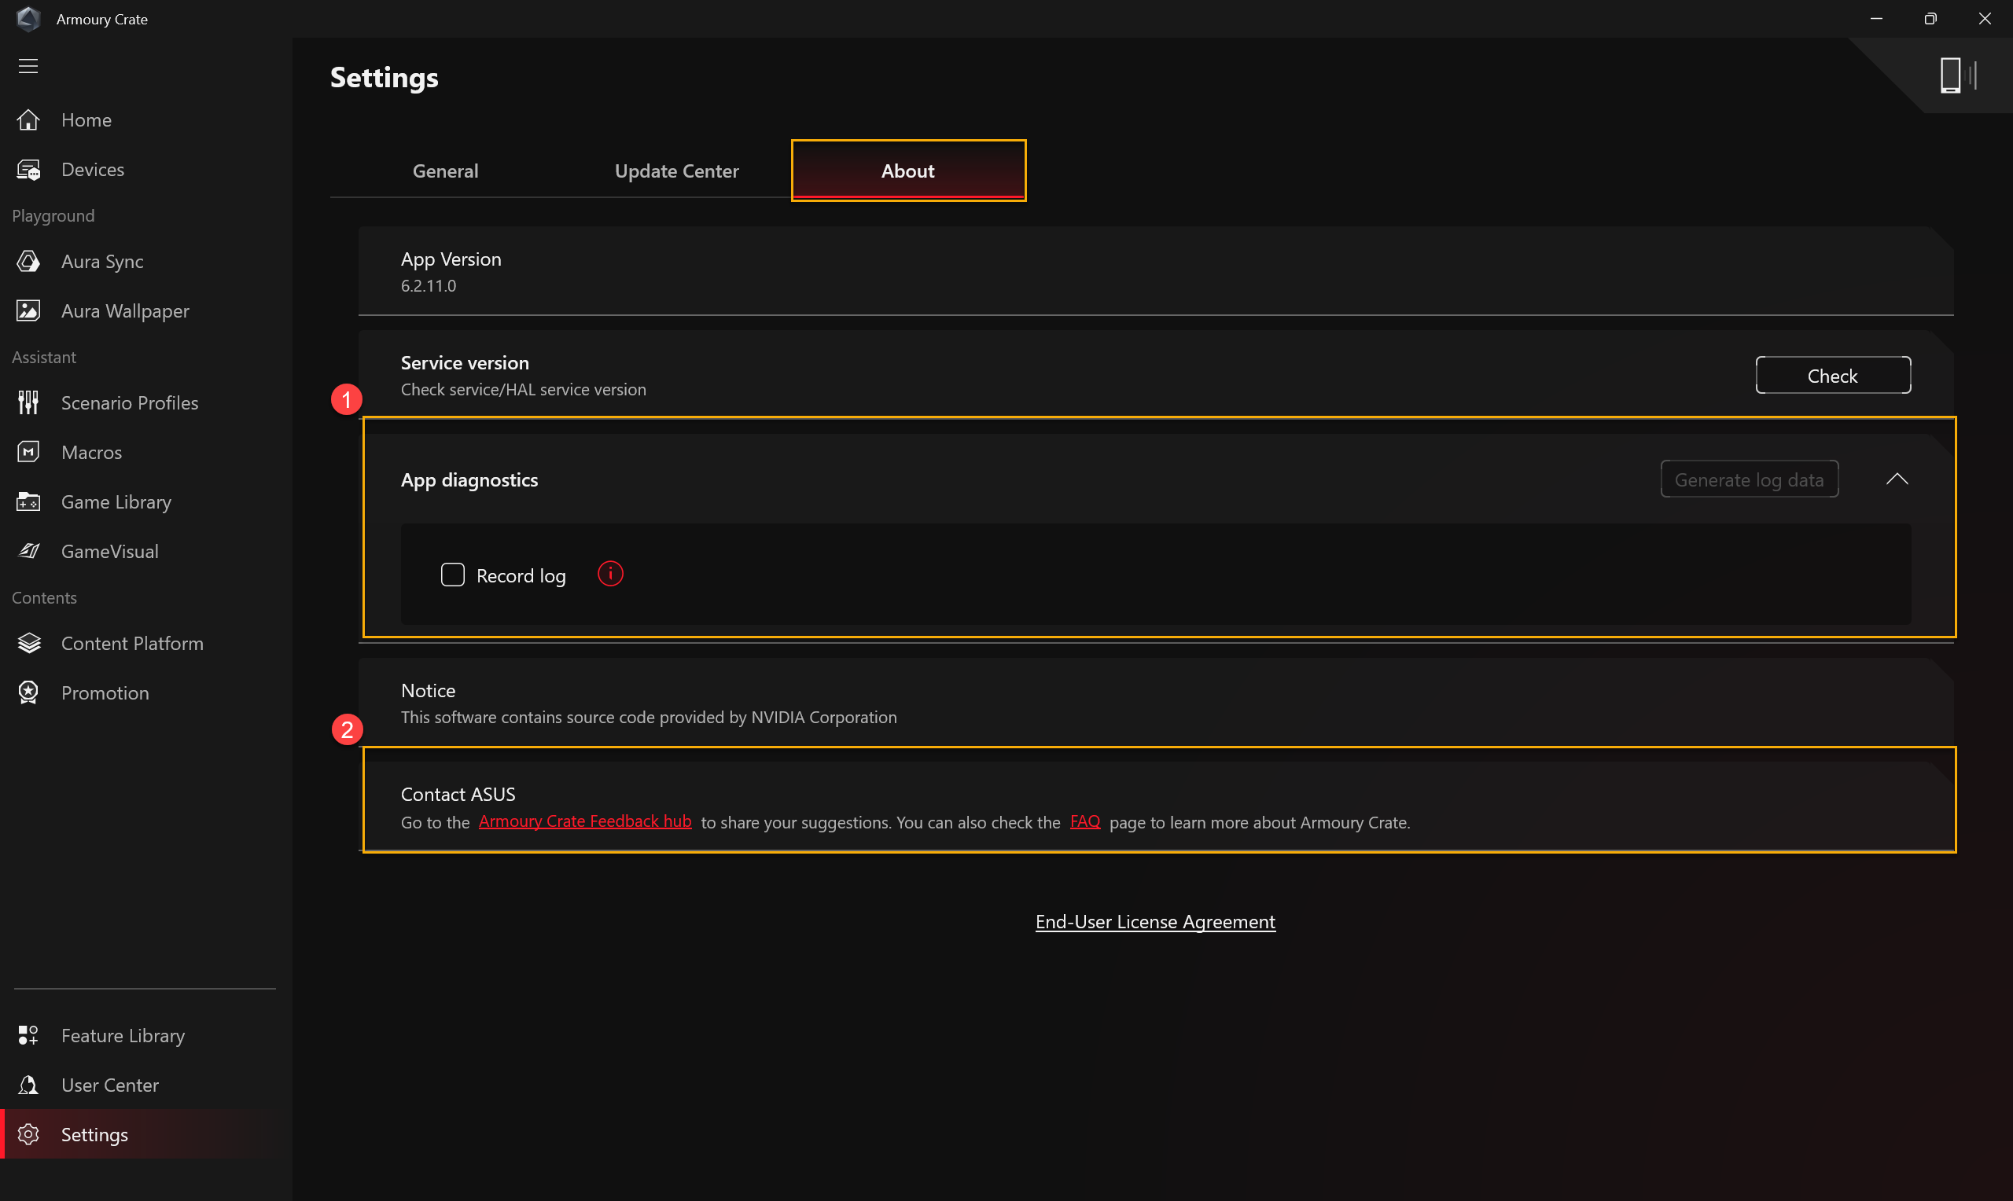Open the End-User License Agreement link
This screenshot has width=2013, height=1201.
[x=1155, y=921]
